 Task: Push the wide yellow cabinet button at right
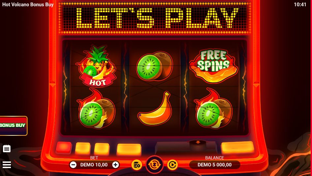click(238, 148)
